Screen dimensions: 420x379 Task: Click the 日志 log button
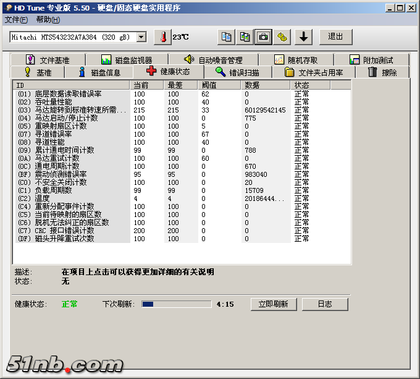point(325,304)
